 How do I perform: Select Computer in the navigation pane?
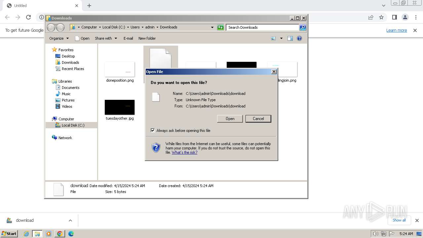pyautogui.click(x=66, y=119)
